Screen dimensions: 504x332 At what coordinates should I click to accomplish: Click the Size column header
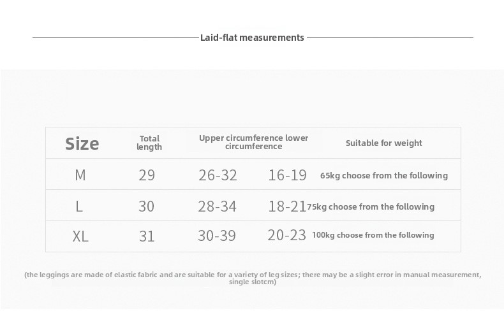pos(82,143)
